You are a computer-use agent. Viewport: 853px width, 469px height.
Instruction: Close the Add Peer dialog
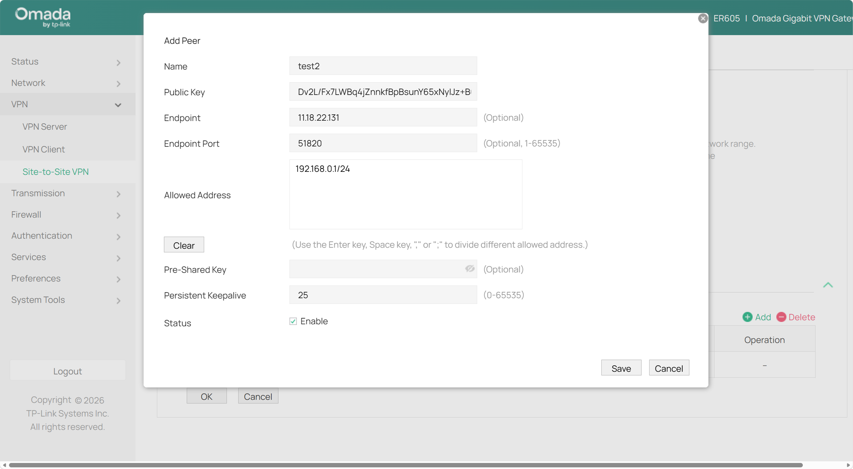pyautogui.click(x=703, y=19)
